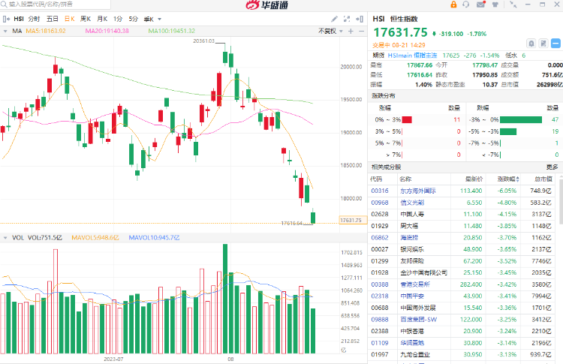Click the blue minus watchlist button

click(554, 43)
